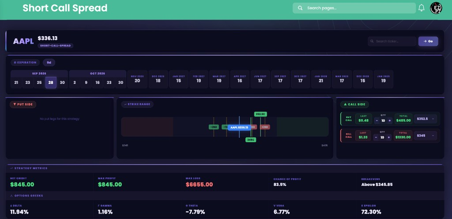Image resolution: width=452 pixels, height=219 pixels.
Task: Click the Buy Call total $485.00
Action: (x=403, y=121)
